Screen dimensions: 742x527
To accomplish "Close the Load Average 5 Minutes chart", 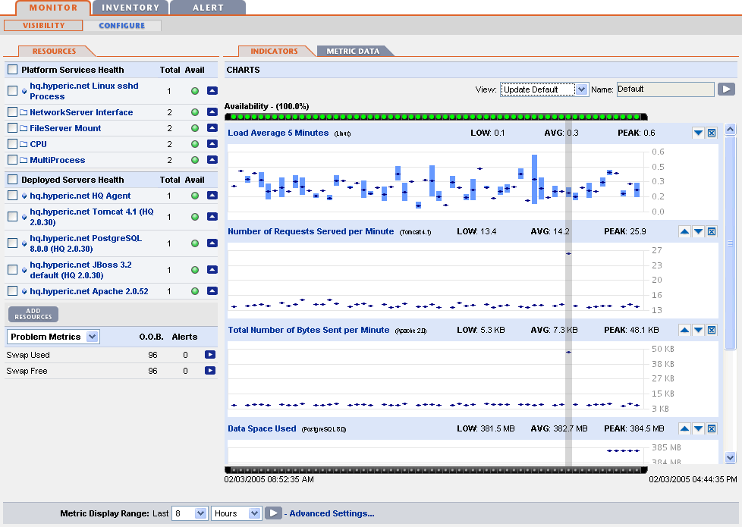I will tap(712, 133).
